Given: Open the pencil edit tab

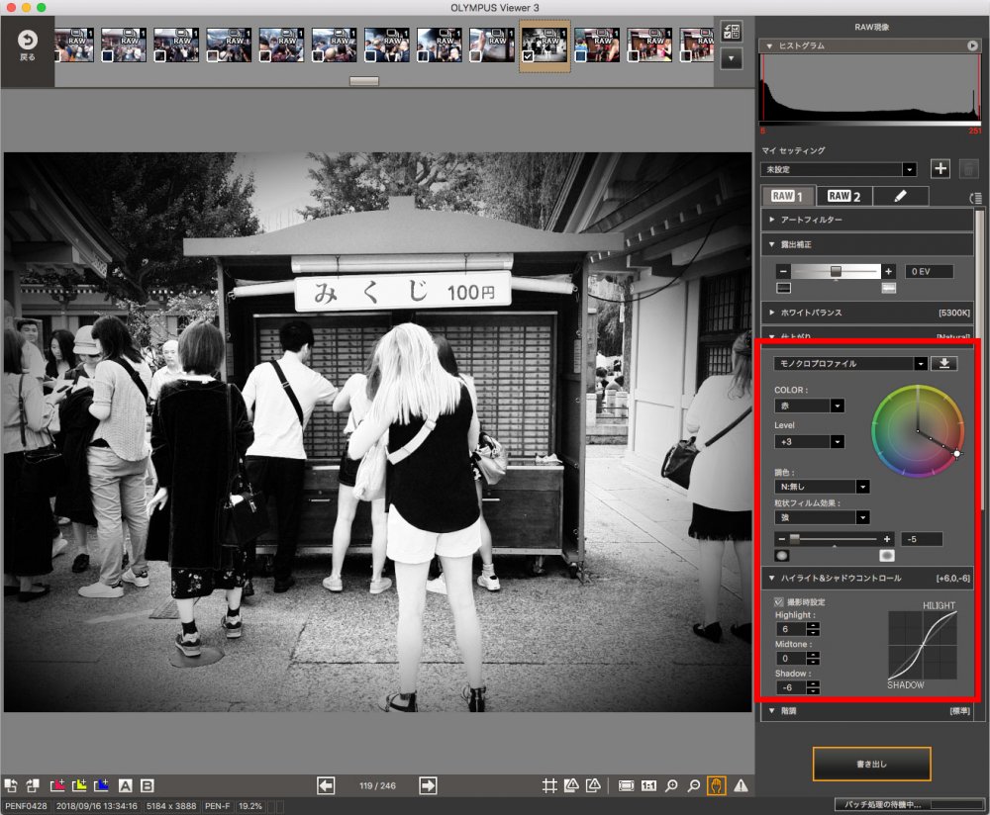Looking at the screenshot, I should (x=901, y=196).
